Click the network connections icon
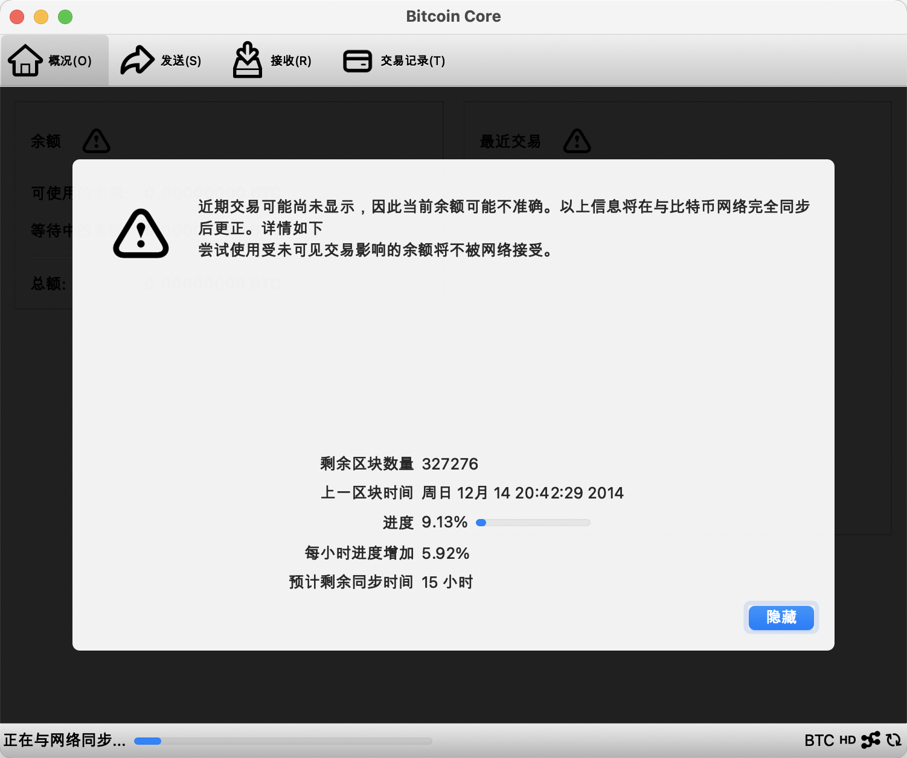This screenshot has width=907, height=758. click(871, 740)
